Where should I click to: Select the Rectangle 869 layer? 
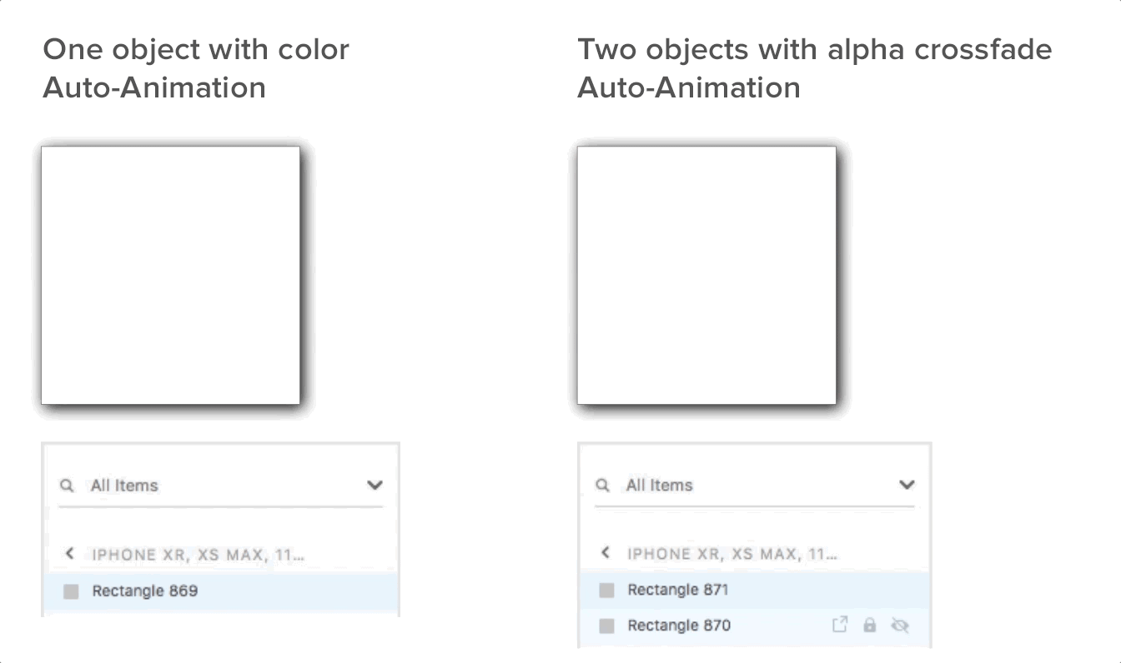coord(145,591)
